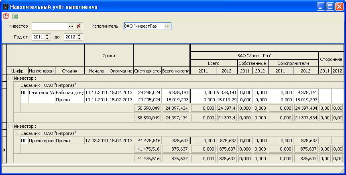
Task: Click the Наименование column header
Action: pyautogui.click(x=42, y=71)
